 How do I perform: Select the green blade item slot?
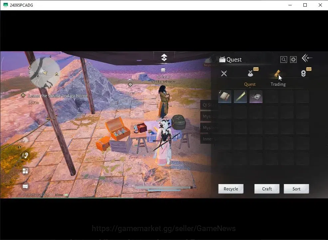point(241,97)
